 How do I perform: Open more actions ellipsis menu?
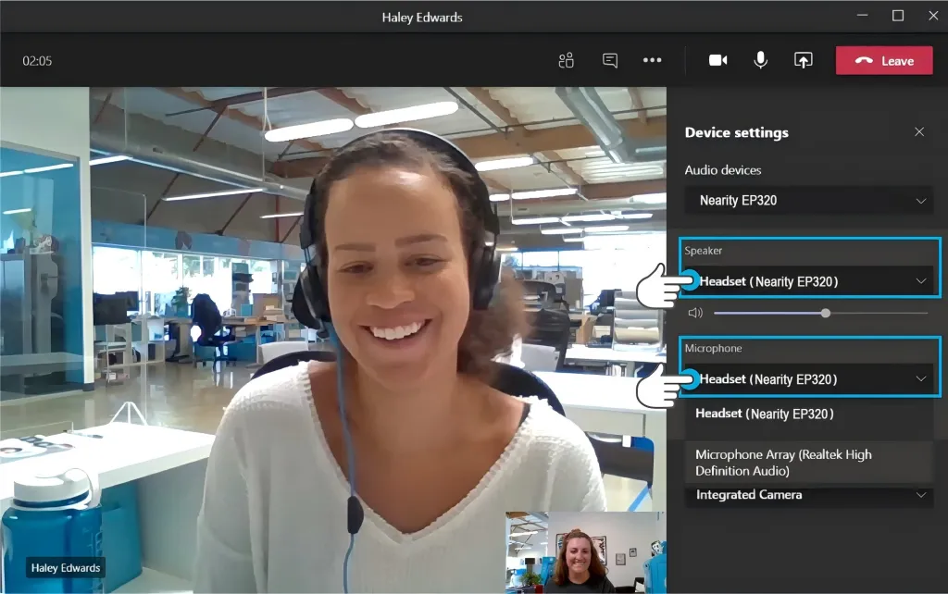click(653, 60)
